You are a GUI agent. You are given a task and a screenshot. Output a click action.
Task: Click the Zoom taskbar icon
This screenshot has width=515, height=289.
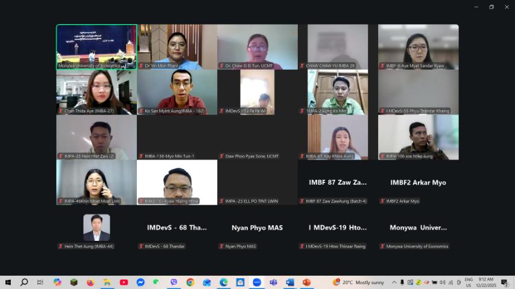click(x=257, y=282)
